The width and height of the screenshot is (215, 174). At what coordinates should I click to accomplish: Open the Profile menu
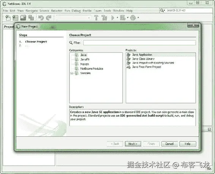(x=87, y=11)
